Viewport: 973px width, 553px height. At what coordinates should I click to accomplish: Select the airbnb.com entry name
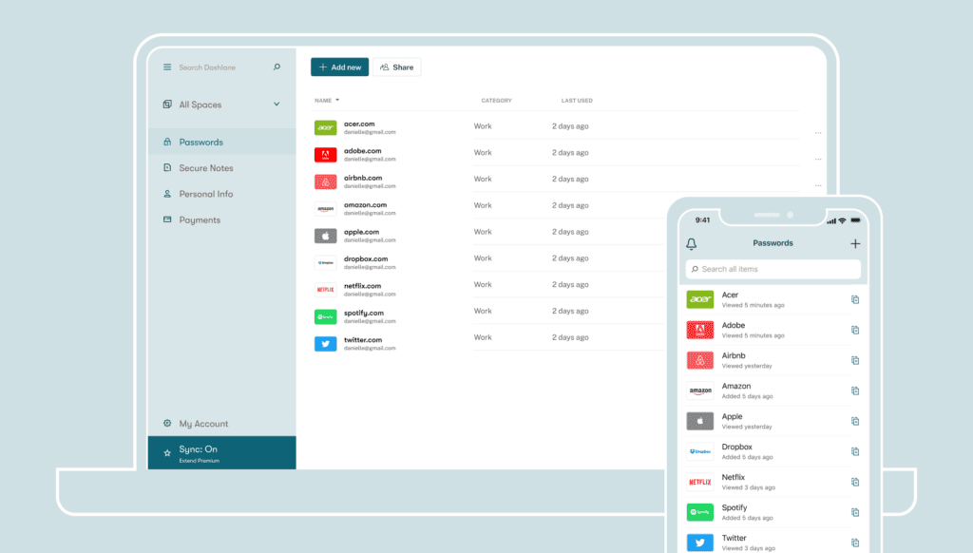pos(363,178)
